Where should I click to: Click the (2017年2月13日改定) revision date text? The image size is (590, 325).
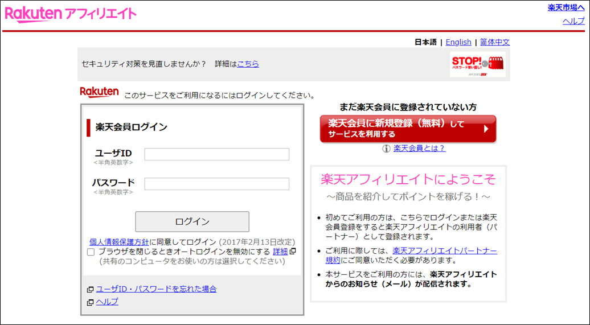pyautogui.click(x=257, y=242)
